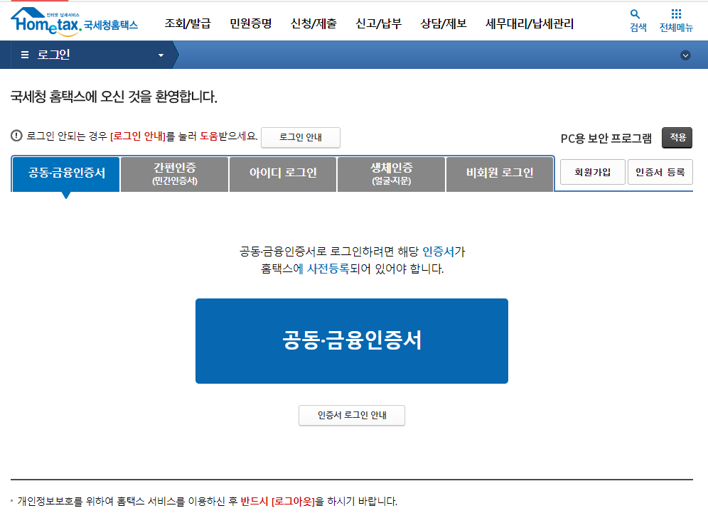Click the hamburger icon beside 로그인
The width and height of the screenshot is (708, 518).
pos(24,54)
